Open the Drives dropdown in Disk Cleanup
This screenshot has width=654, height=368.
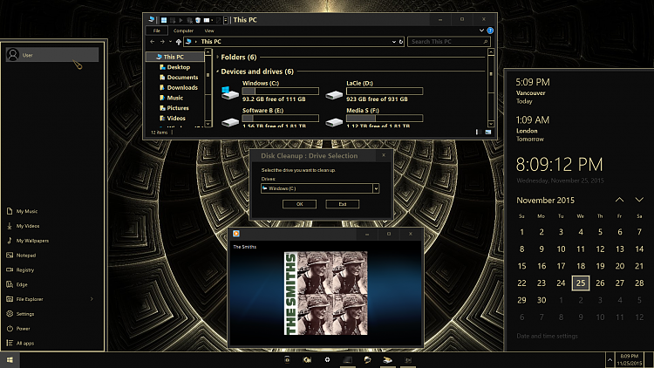(376, 188)
